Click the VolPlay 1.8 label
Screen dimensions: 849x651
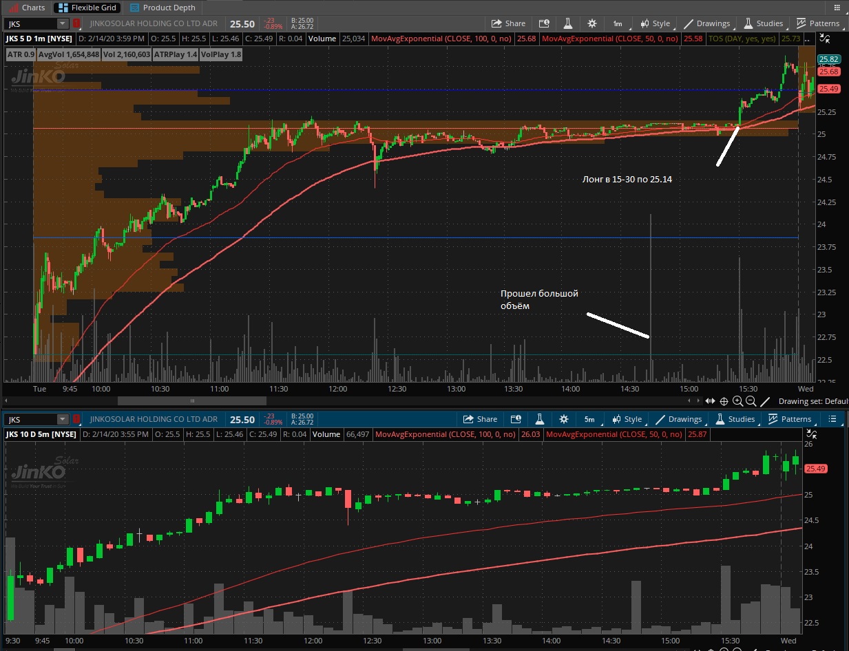(x=222, y=54)
